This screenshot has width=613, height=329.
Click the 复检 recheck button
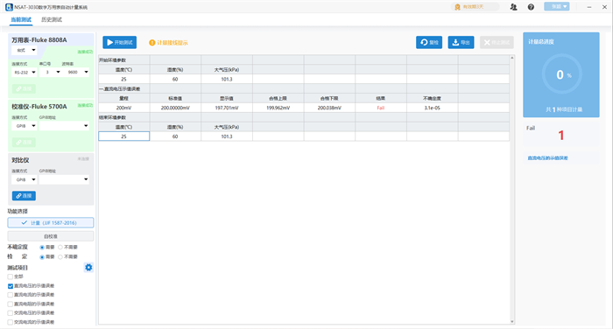(429, 42)
